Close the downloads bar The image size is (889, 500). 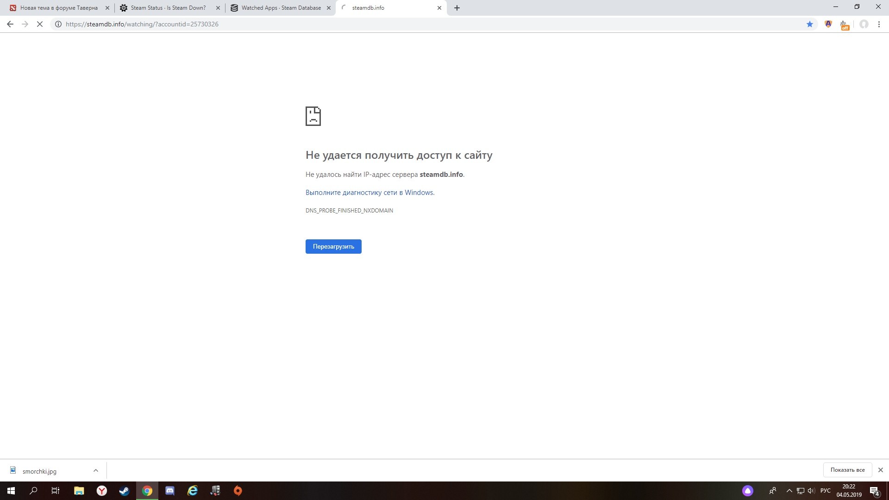881,470
